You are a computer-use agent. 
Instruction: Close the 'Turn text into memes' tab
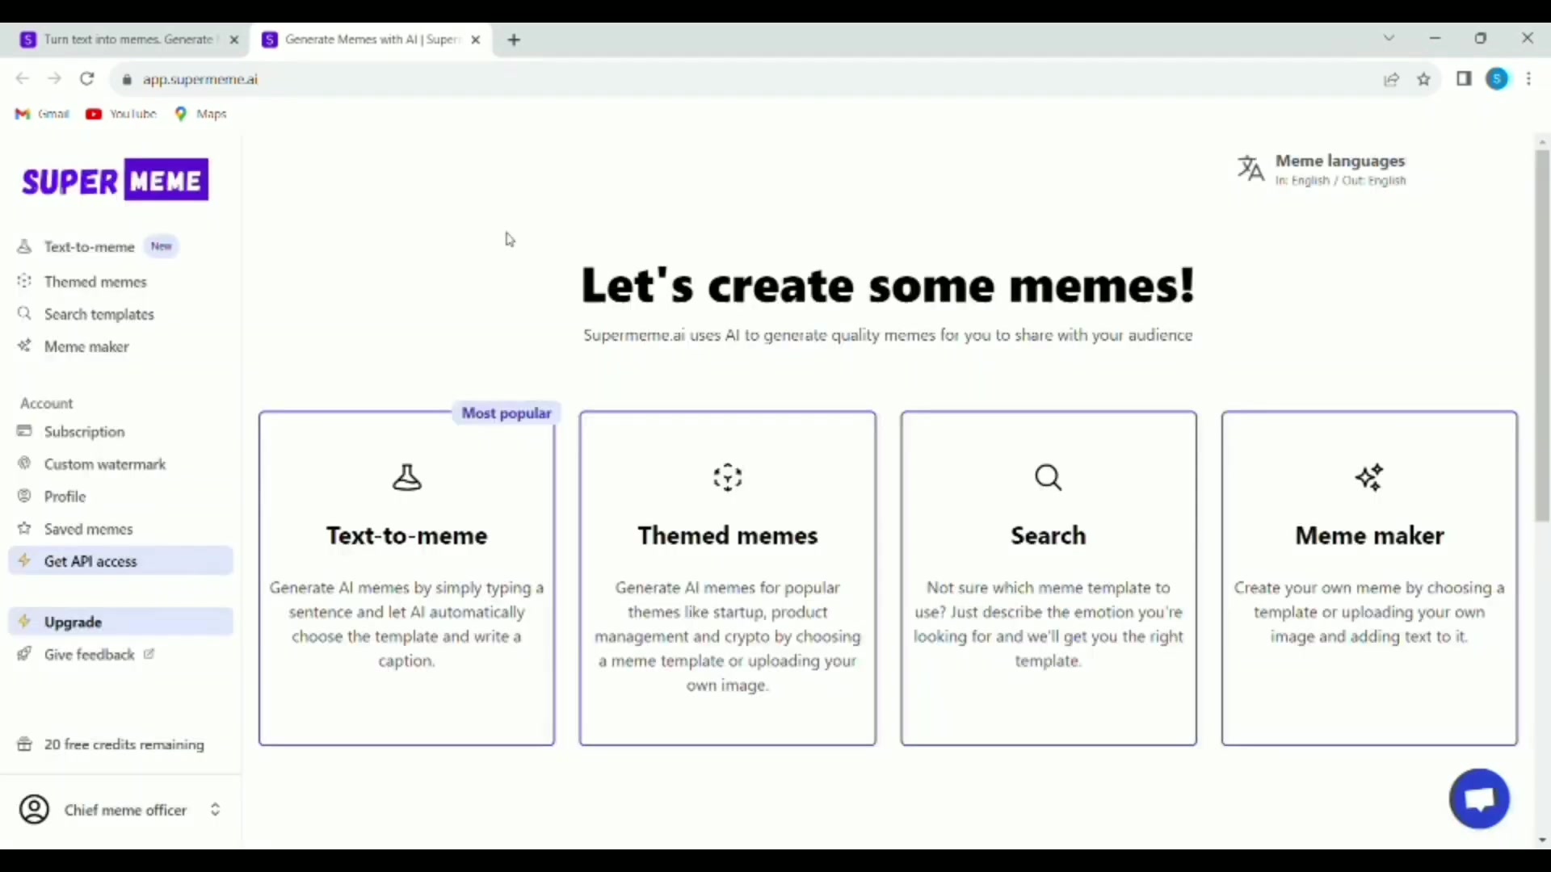pos(234,40)
